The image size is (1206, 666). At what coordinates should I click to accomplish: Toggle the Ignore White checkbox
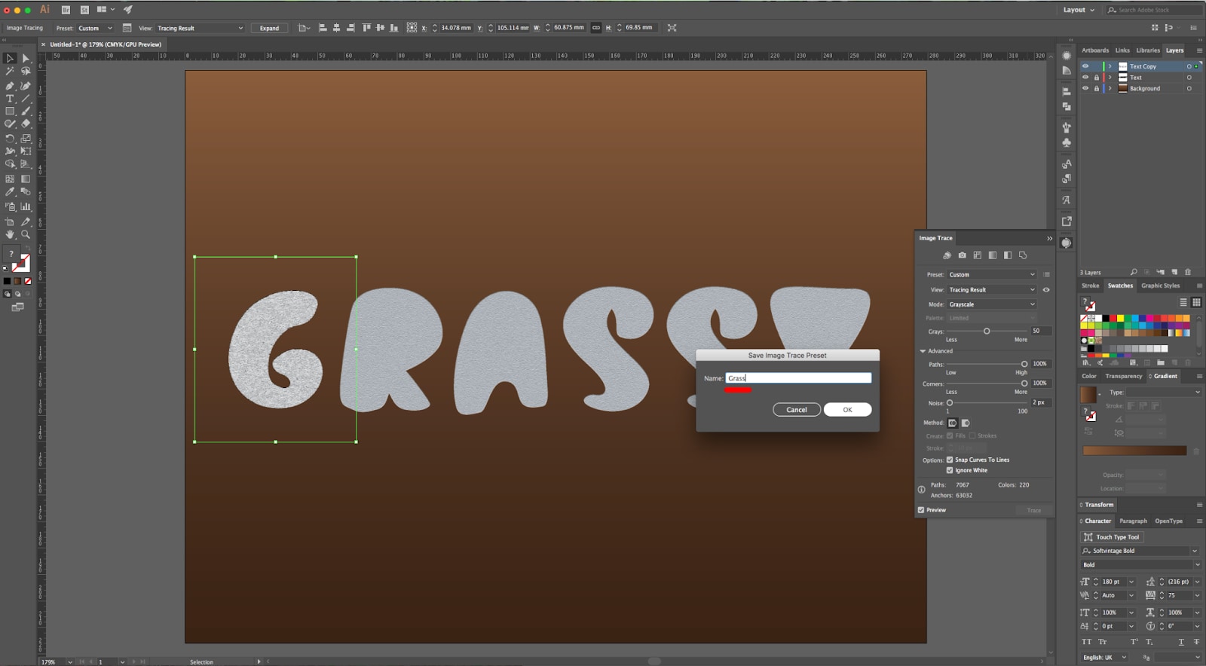pyautogui.click(x=950, y=470)
